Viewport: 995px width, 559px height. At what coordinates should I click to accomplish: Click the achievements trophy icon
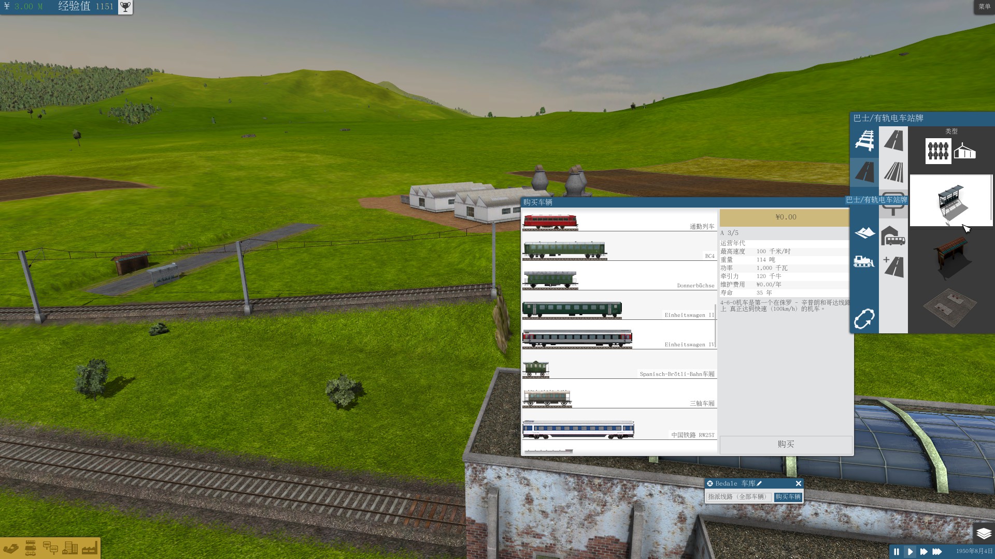tap(125, 7)
